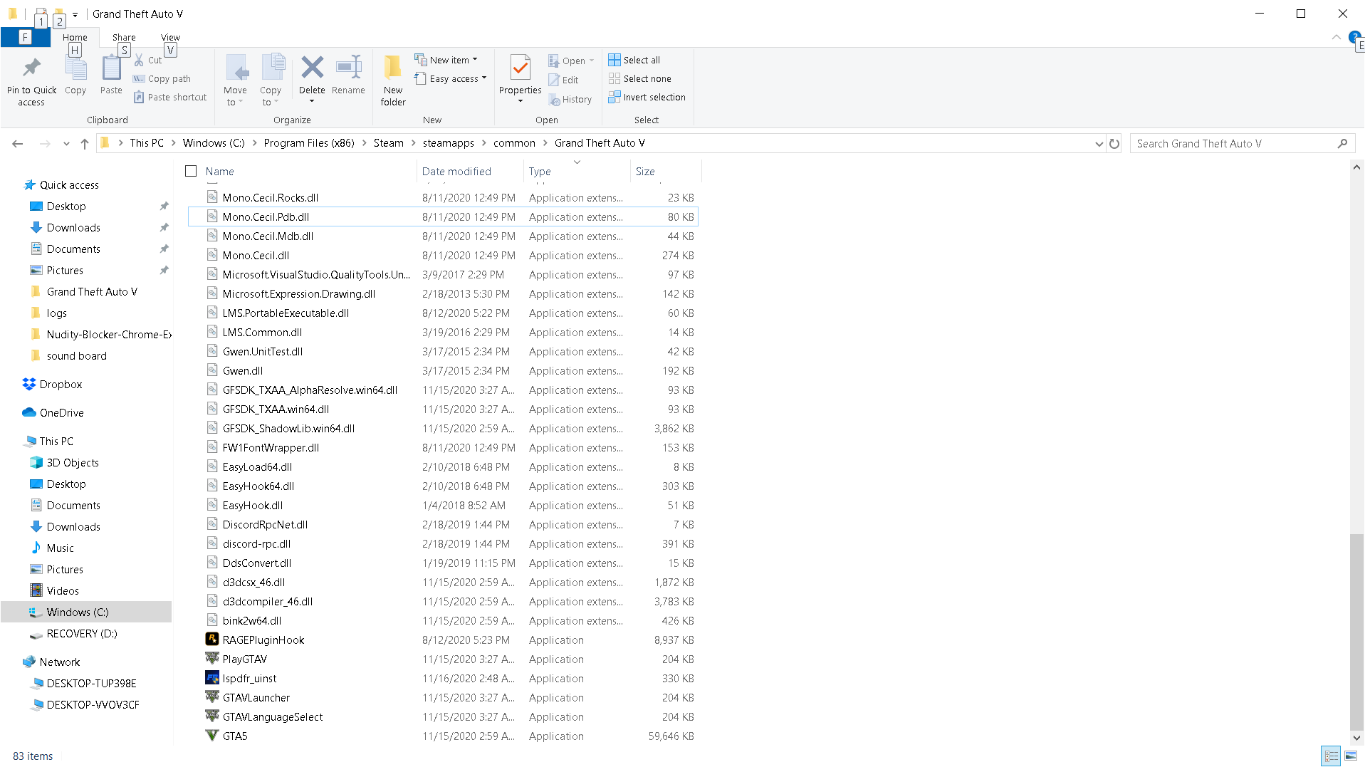Navigate to steamapps in breadcrumb

pos(448,143)
